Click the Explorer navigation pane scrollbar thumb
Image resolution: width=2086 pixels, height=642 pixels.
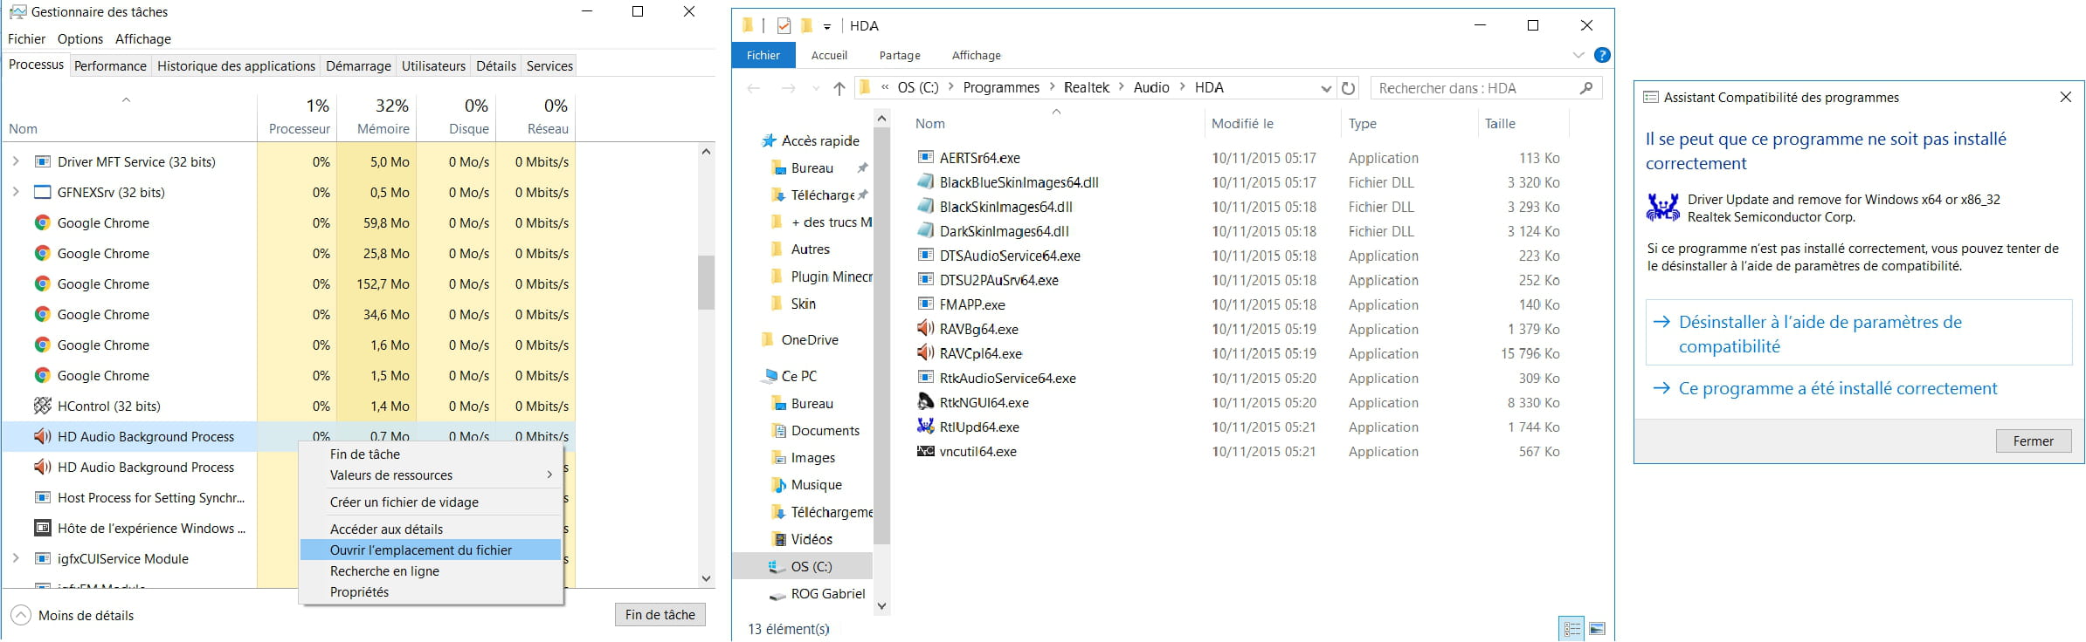click(x=881, y=336)
